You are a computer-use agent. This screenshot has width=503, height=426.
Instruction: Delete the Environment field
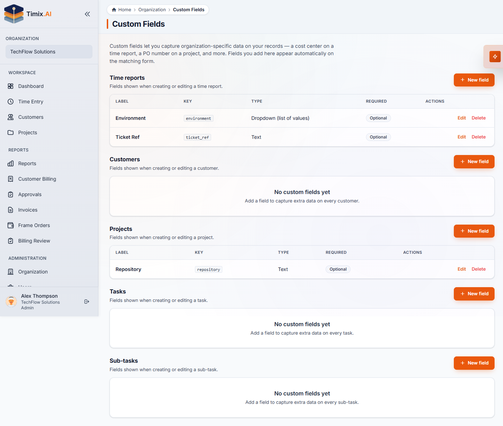pos(478,118)
